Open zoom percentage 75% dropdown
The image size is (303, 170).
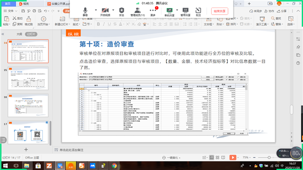pos(246,158)
